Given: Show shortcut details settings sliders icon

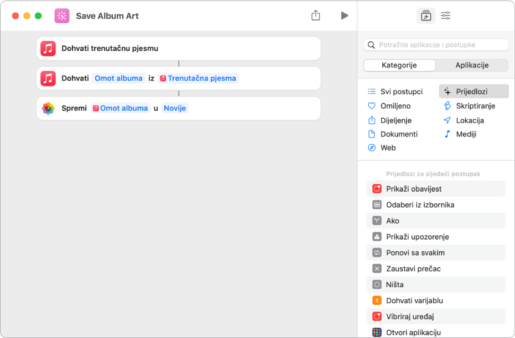Looking at the screenshot, I should point(446,15).
